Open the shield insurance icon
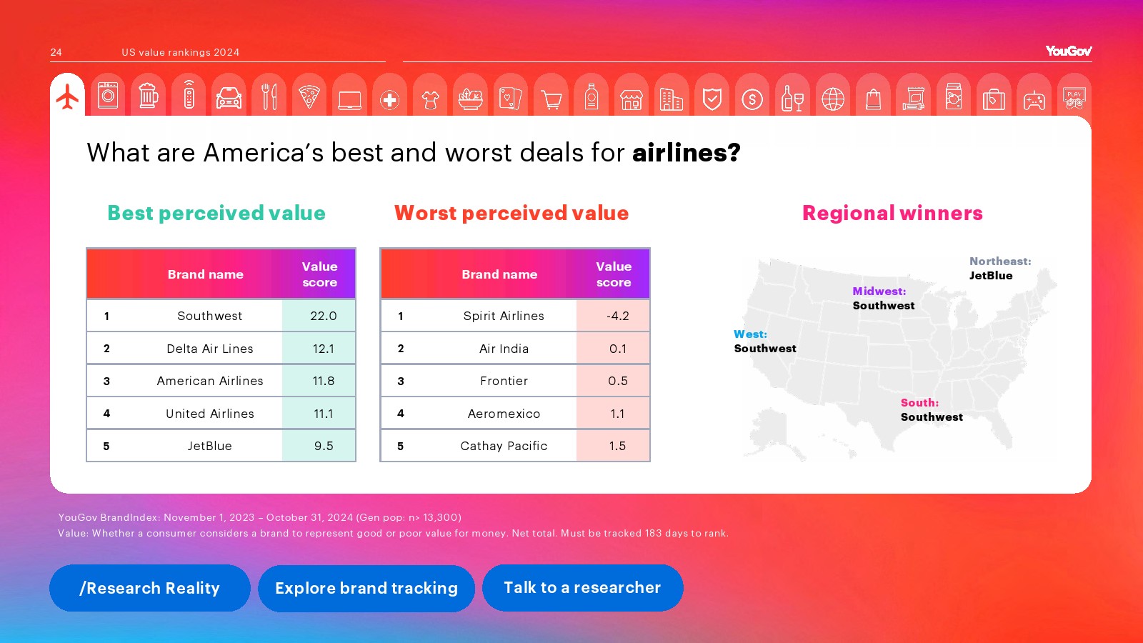The height and width of the screenshot is (643, 1143). [x=712, y=99]
